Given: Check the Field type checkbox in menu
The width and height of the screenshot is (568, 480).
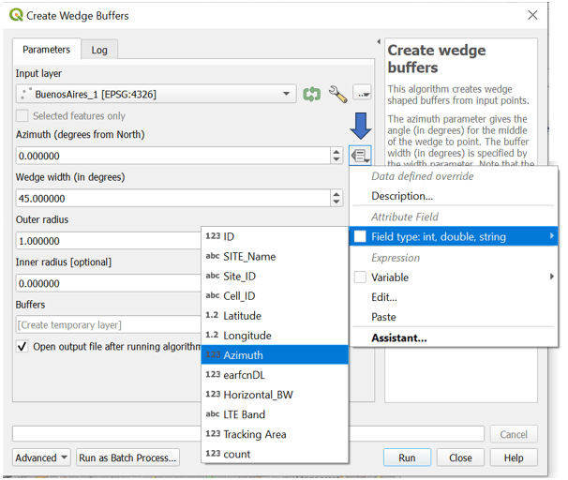Looking at the screenshot, I should point(360,237).
